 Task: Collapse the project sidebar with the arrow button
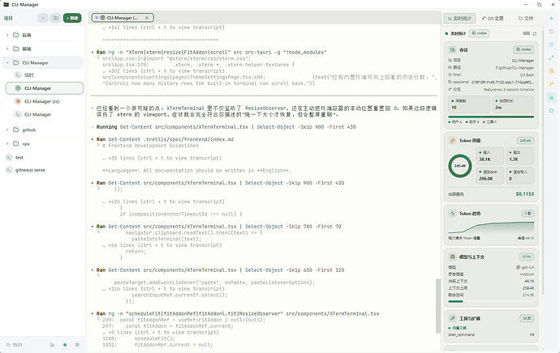click(x=43, y=18)
